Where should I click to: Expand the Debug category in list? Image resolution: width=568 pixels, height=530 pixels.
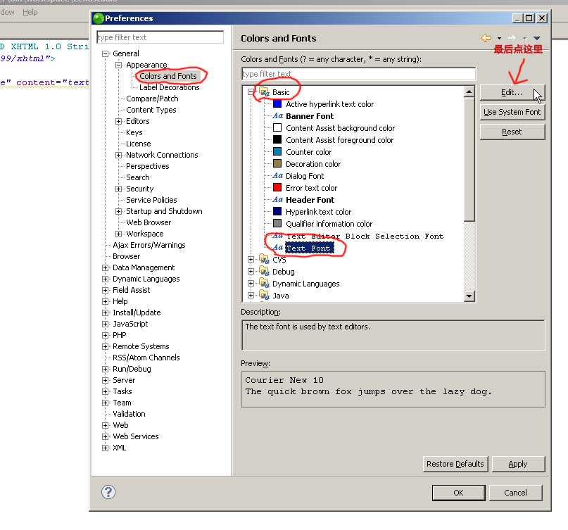point(251,272)
